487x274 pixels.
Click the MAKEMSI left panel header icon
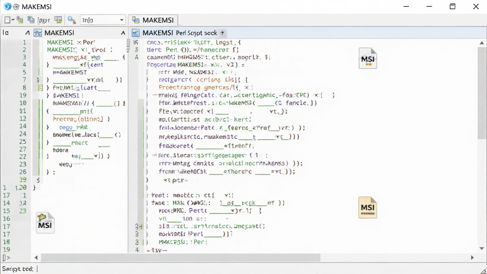pos(38,33)
